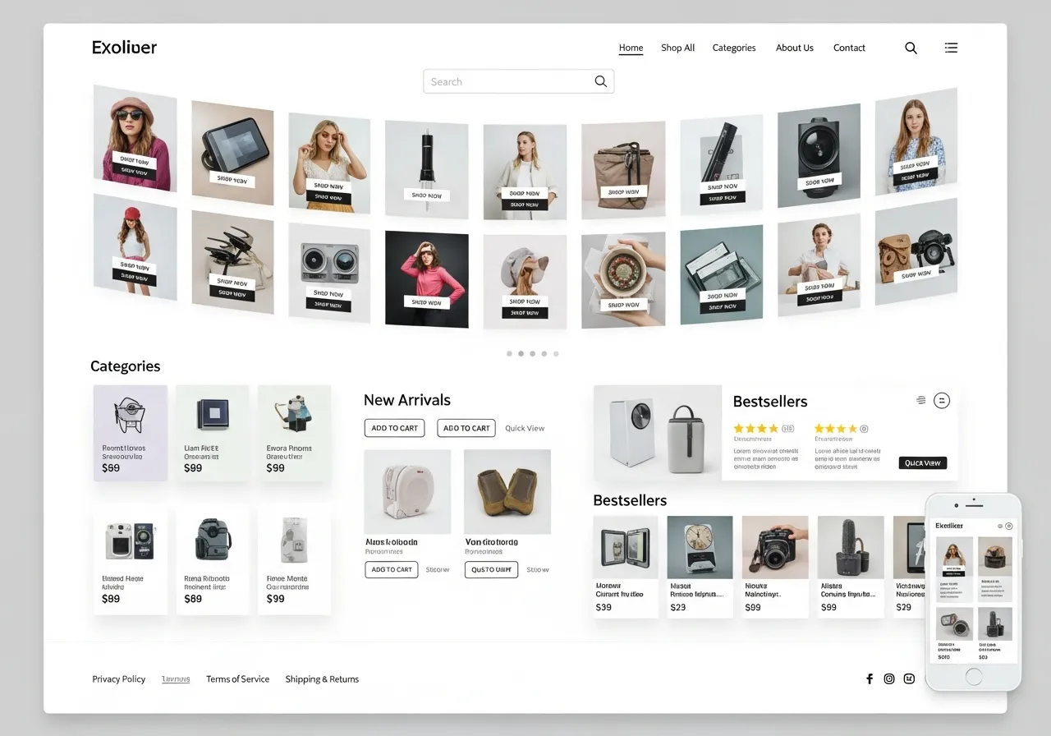Open Shop All in the navigation bar

677,48
